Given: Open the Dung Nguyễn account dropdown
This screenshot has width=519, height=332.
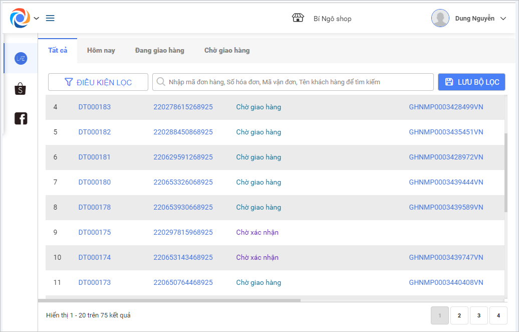Looking at the screenshot, I should click(504, 19).
